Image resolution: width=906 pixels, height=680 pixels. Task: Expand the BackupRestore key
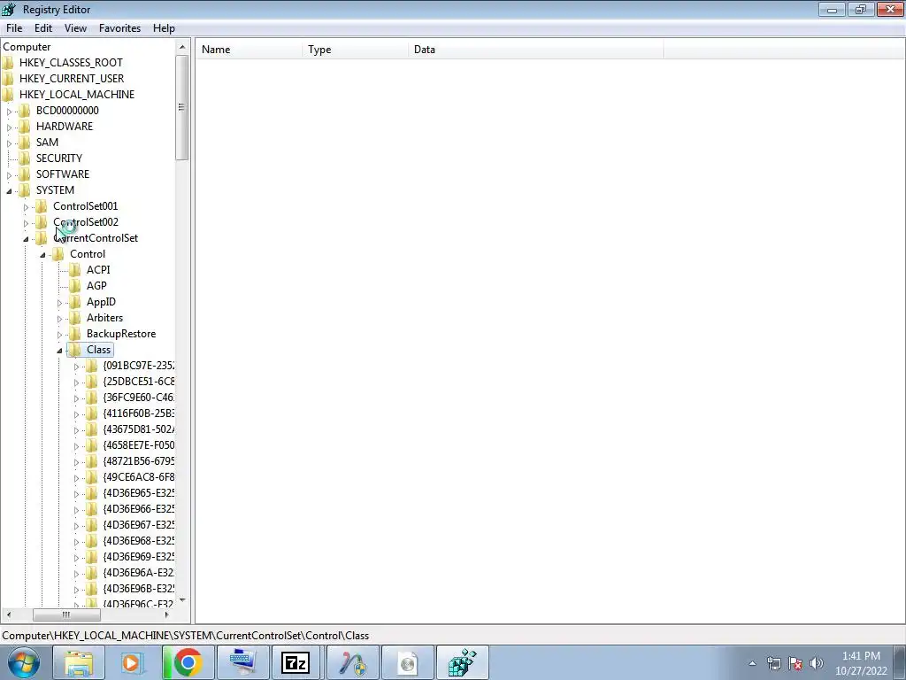[x=59, y=334]
